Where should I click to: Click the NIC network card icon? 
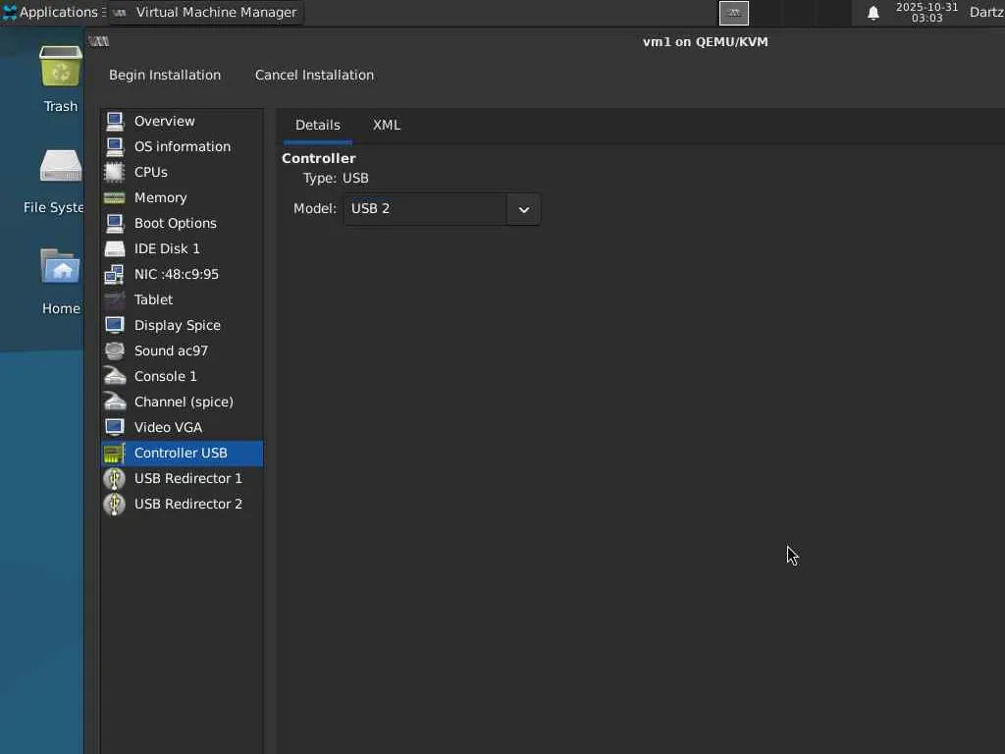(x=115, y=274)
